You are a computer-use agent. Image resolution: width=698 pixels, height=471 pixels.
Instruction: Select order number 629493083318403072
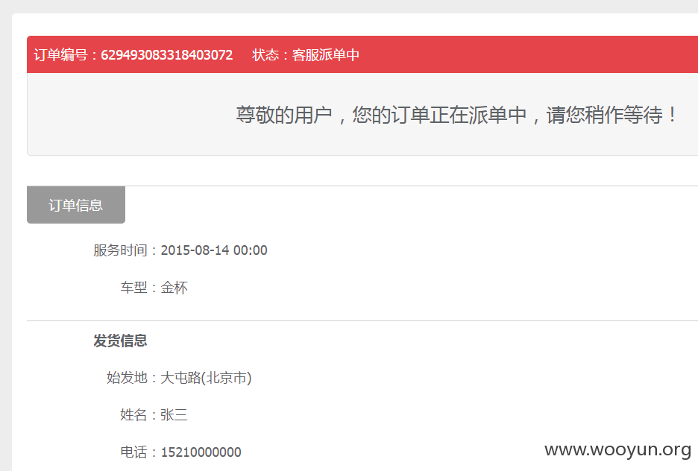pyautogui.click(x=166, y=54)
